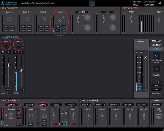This screenshot has height=131, width=164.
Task: Click the Input 3 XLR connector icon
Action: 44,19
